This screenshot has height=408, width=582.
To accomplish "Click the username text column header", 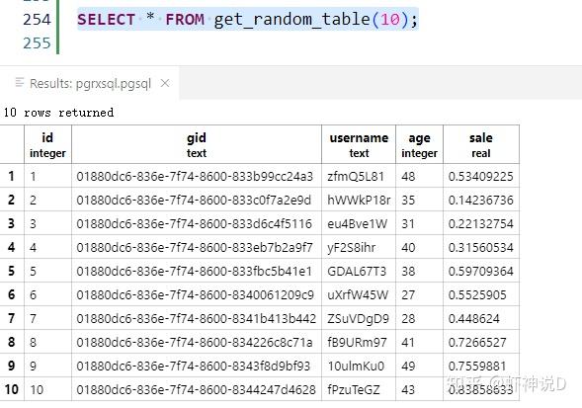I will tap(359, 145).
